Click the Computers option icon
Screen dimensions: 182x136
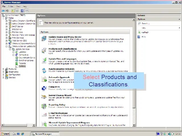pos(44,88)
